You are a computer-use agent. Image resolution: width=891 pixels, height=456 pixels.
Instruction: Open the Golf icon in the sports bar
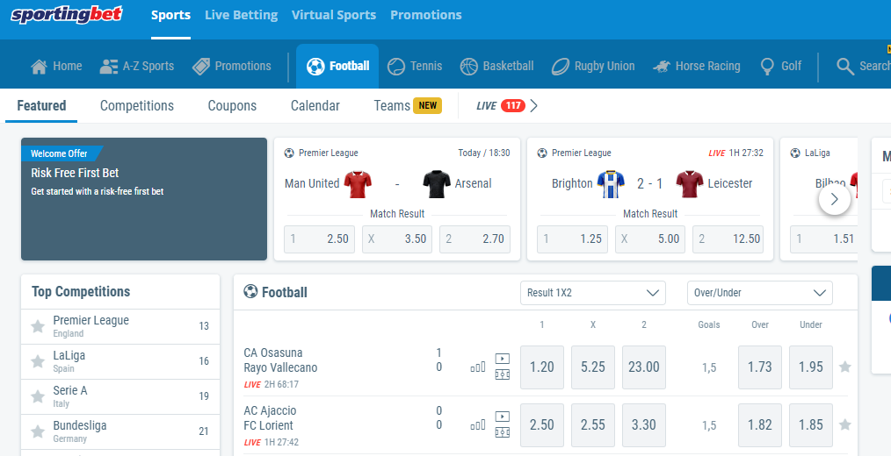point(767,66)
